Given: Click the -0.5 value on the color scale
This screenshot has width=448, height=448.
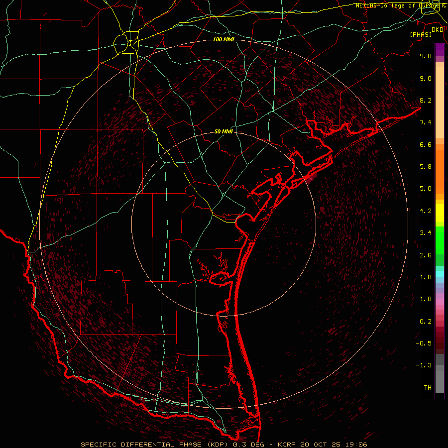Looking at the screenshot, I should [424, 343].
